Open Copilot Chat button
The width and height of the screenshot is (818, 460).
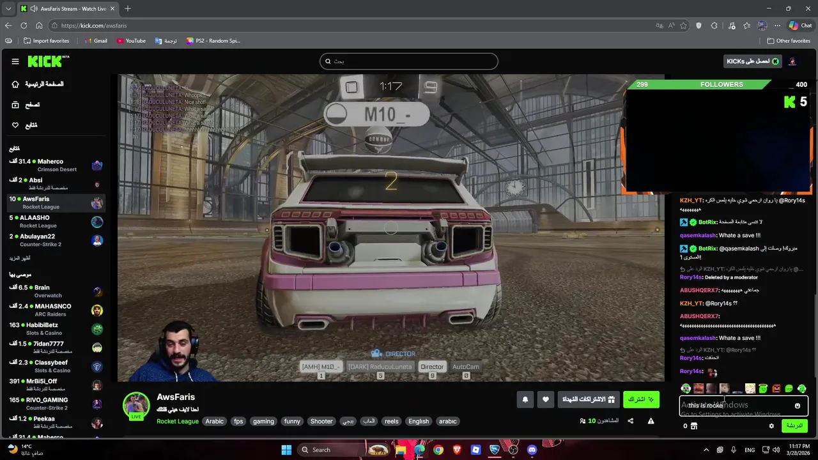800,26
